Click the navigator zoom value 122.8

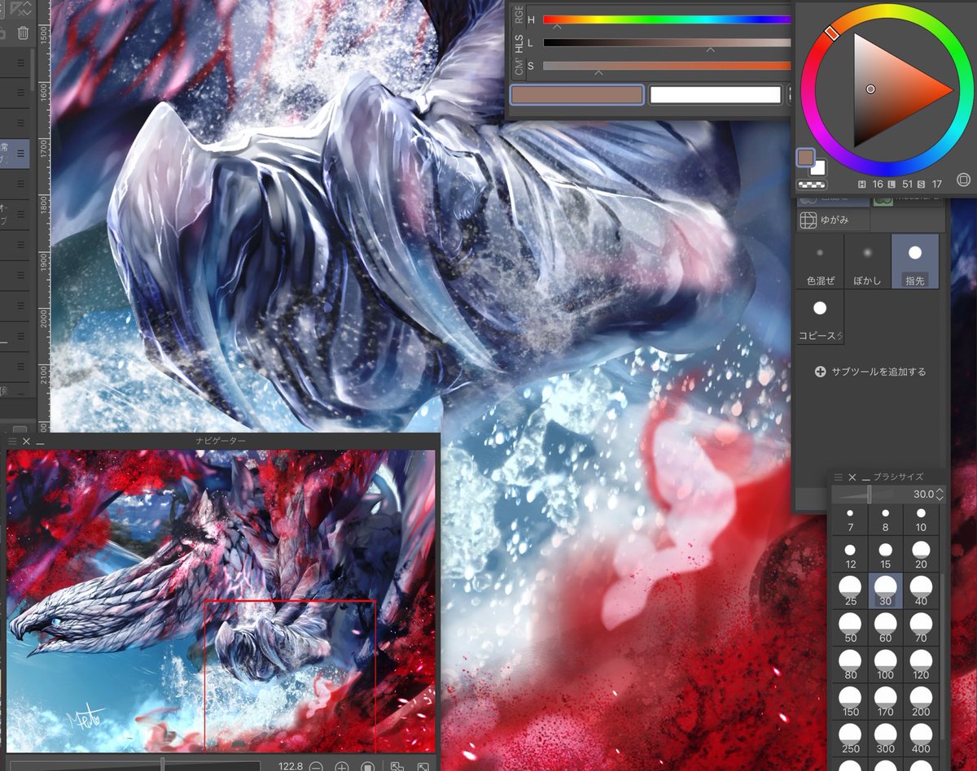click(x=290, y=766)
